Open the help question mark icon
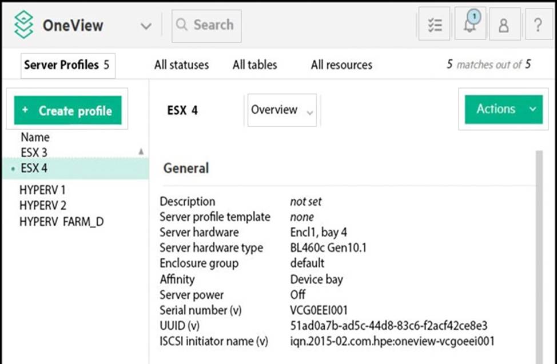 pos(538,26)
